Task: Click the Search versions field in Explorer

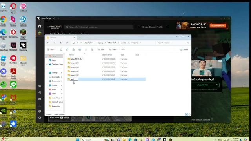Action: click(173, 43)
